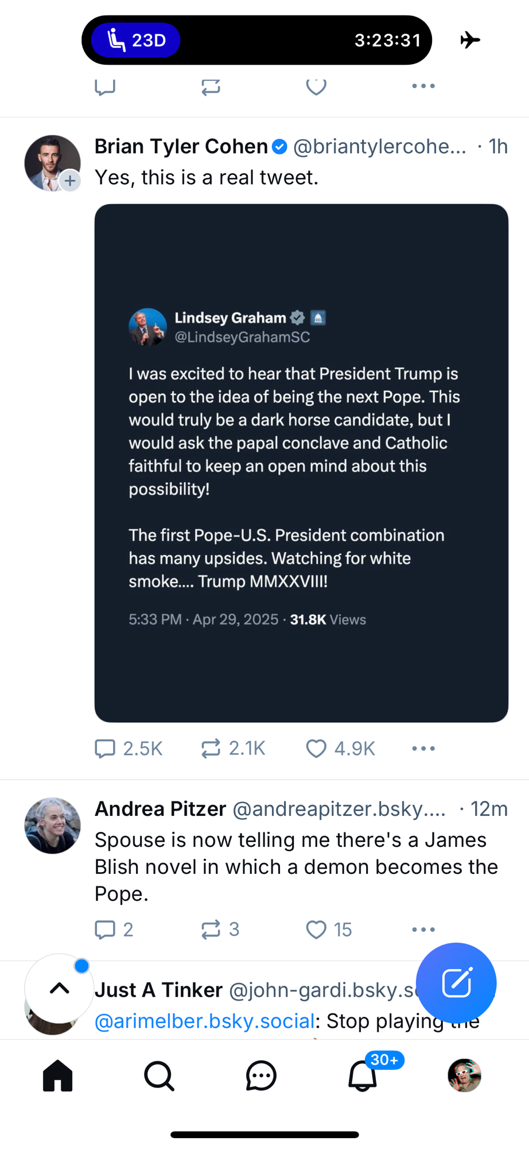Repost Andrea Pitzer's James Blish post
Viewport: 529px width, 1149px height.
click(x=211, y=930)
